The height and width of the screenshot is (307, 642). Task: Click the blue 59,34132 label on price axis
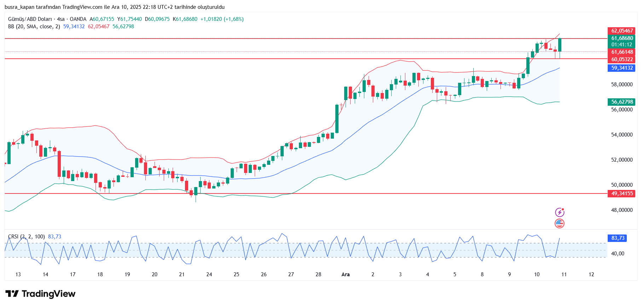(x=621, y=68)
